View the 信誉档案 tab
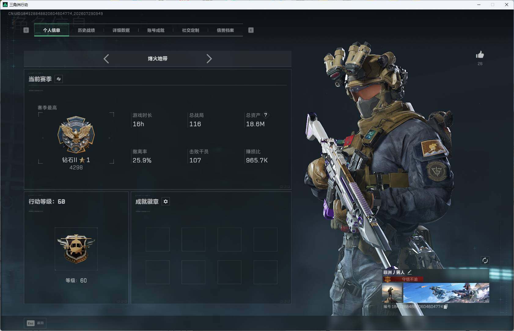This screenshot has width=514, height=331. point(225,30)
